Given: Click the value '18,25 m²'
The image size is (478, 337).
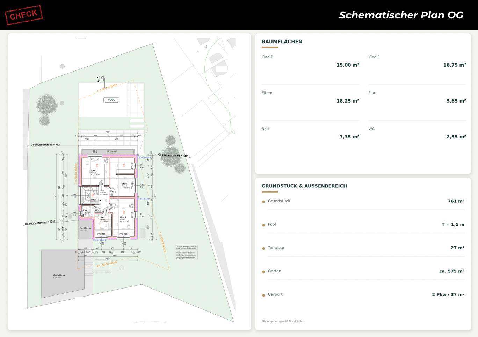Looking at the screenshot, I should pyautogui.click(x=348, y=101).
